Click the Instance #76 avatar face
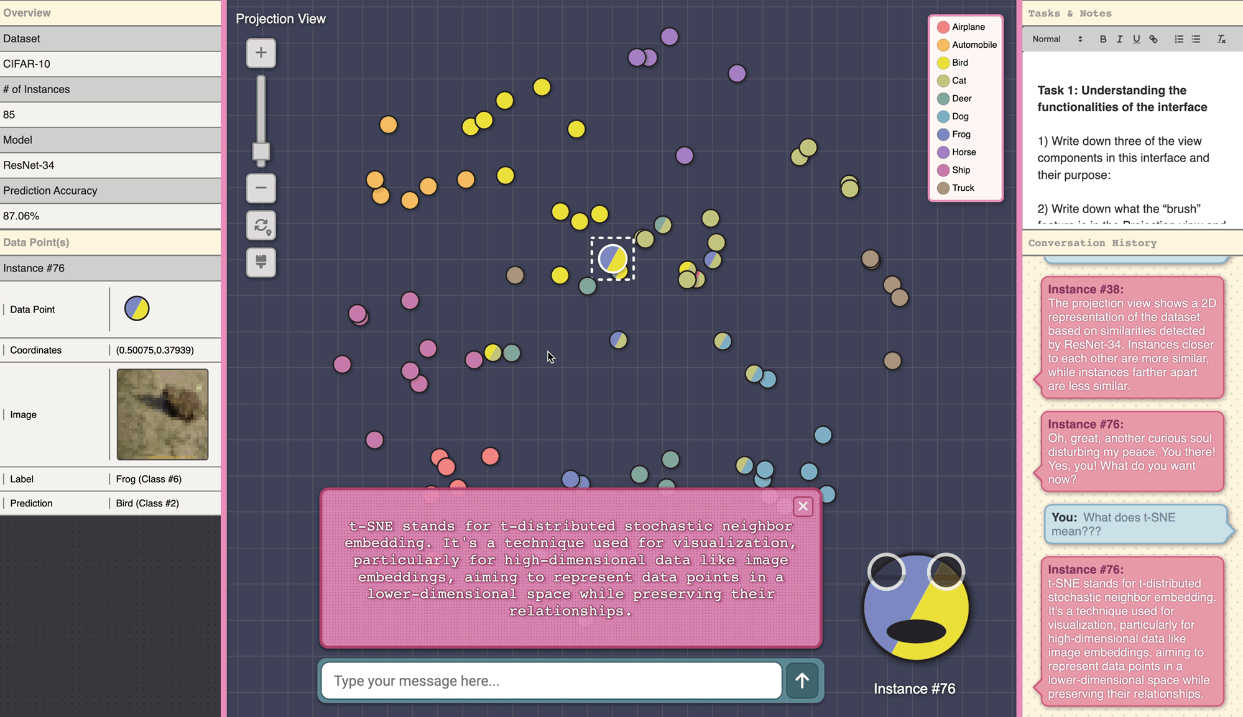1243x717 pixels. 915,608
